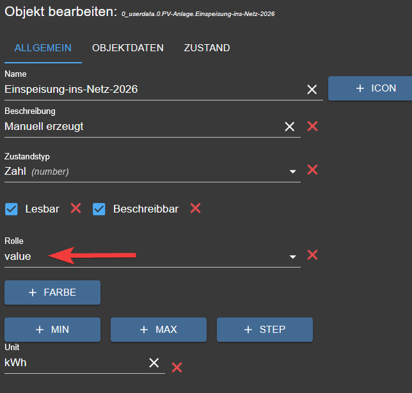
Task: Add a minimum value with + MIN
Action: [52, 330]
